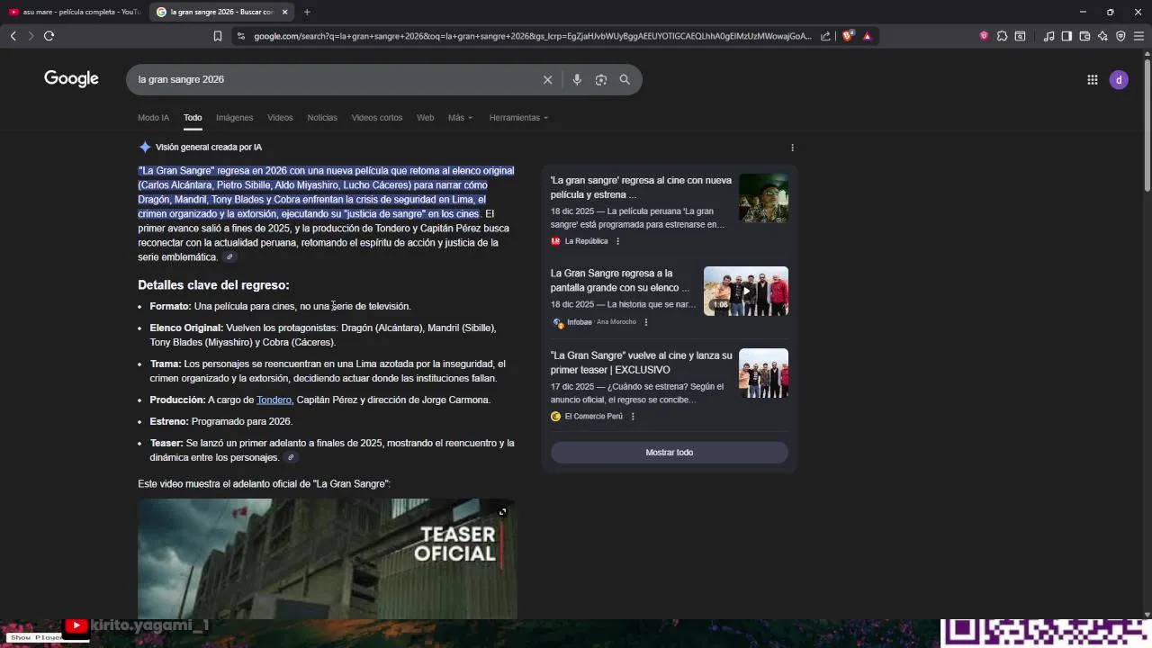Play Infobae 1:08 video thumbnail

click(x=746, y=291)
